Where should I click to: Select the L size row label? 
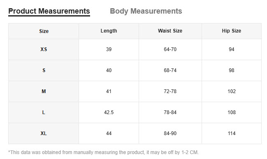tap(44, 112)
